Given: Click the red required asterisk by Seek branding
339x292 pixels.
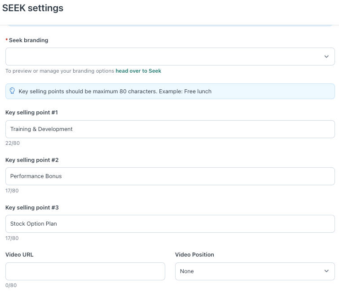Looking at the screenshot, I should pyautogui.click(x=7, y=40).
